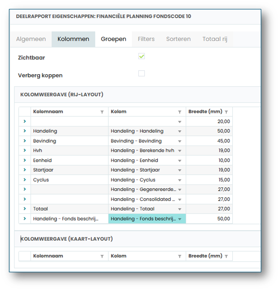Open the Handeling - Startjaar dropdown
Image resolution: width=279 pixels, height=290 pixels.
tap(179, 170)
